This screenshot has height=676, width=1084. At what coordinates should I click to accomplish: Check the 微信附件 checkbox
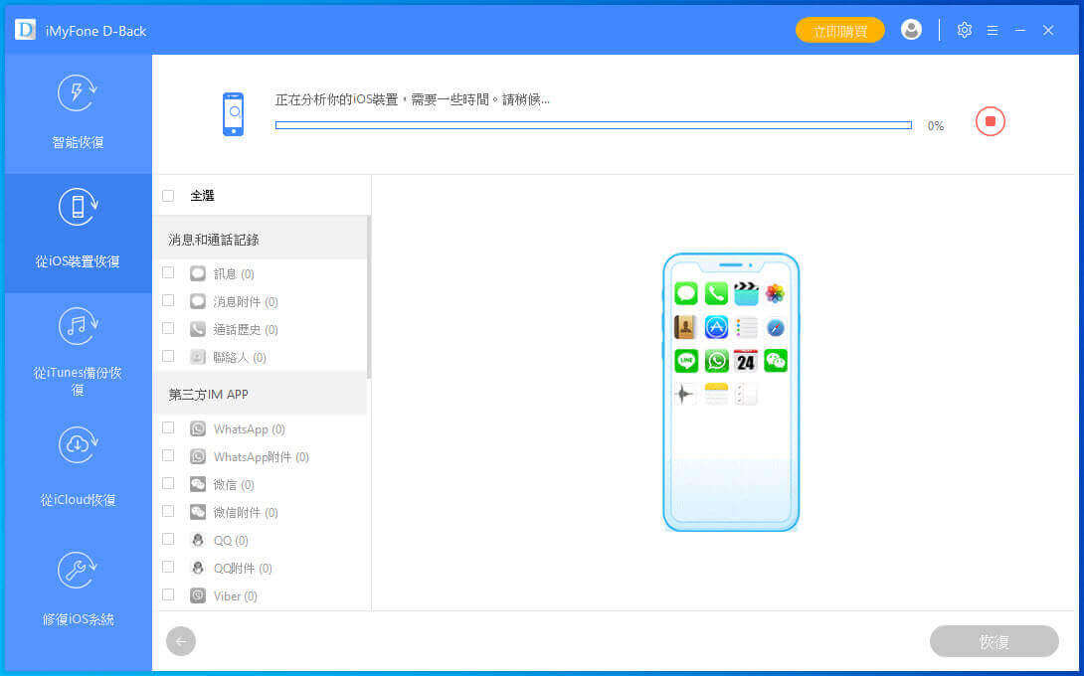click(168, 511)
